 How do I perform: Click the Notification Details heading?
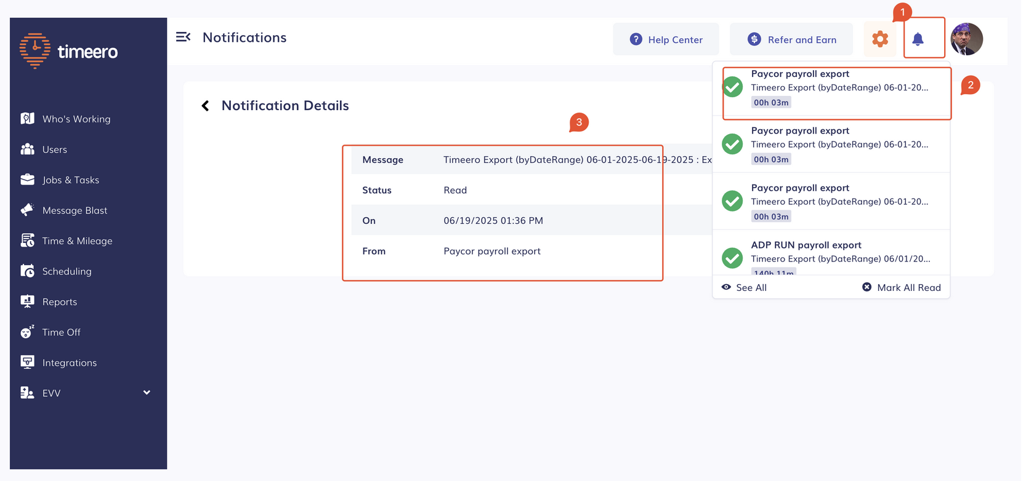285,106
